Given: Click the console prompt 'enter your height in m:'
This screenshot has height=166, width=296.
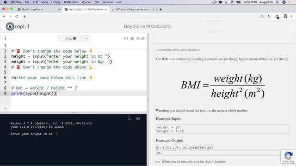Looking at the screenshot, I should click(x=31, y=134).
